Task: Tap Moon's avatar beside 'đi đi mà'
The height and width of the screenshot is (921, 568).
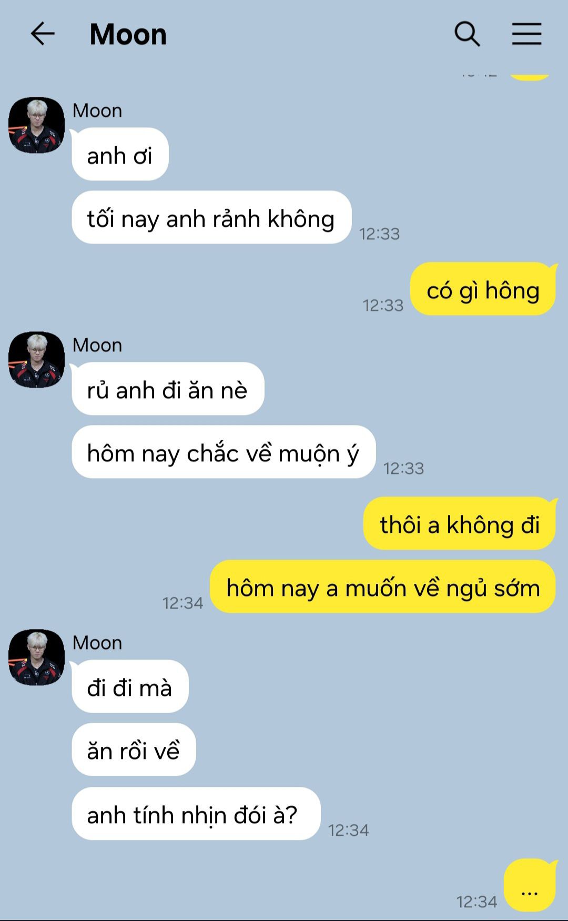Action: (36, 657)
